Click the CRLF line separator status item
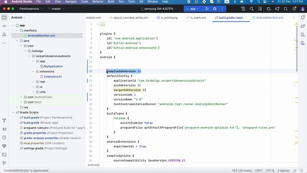 [x=259, y=171]
